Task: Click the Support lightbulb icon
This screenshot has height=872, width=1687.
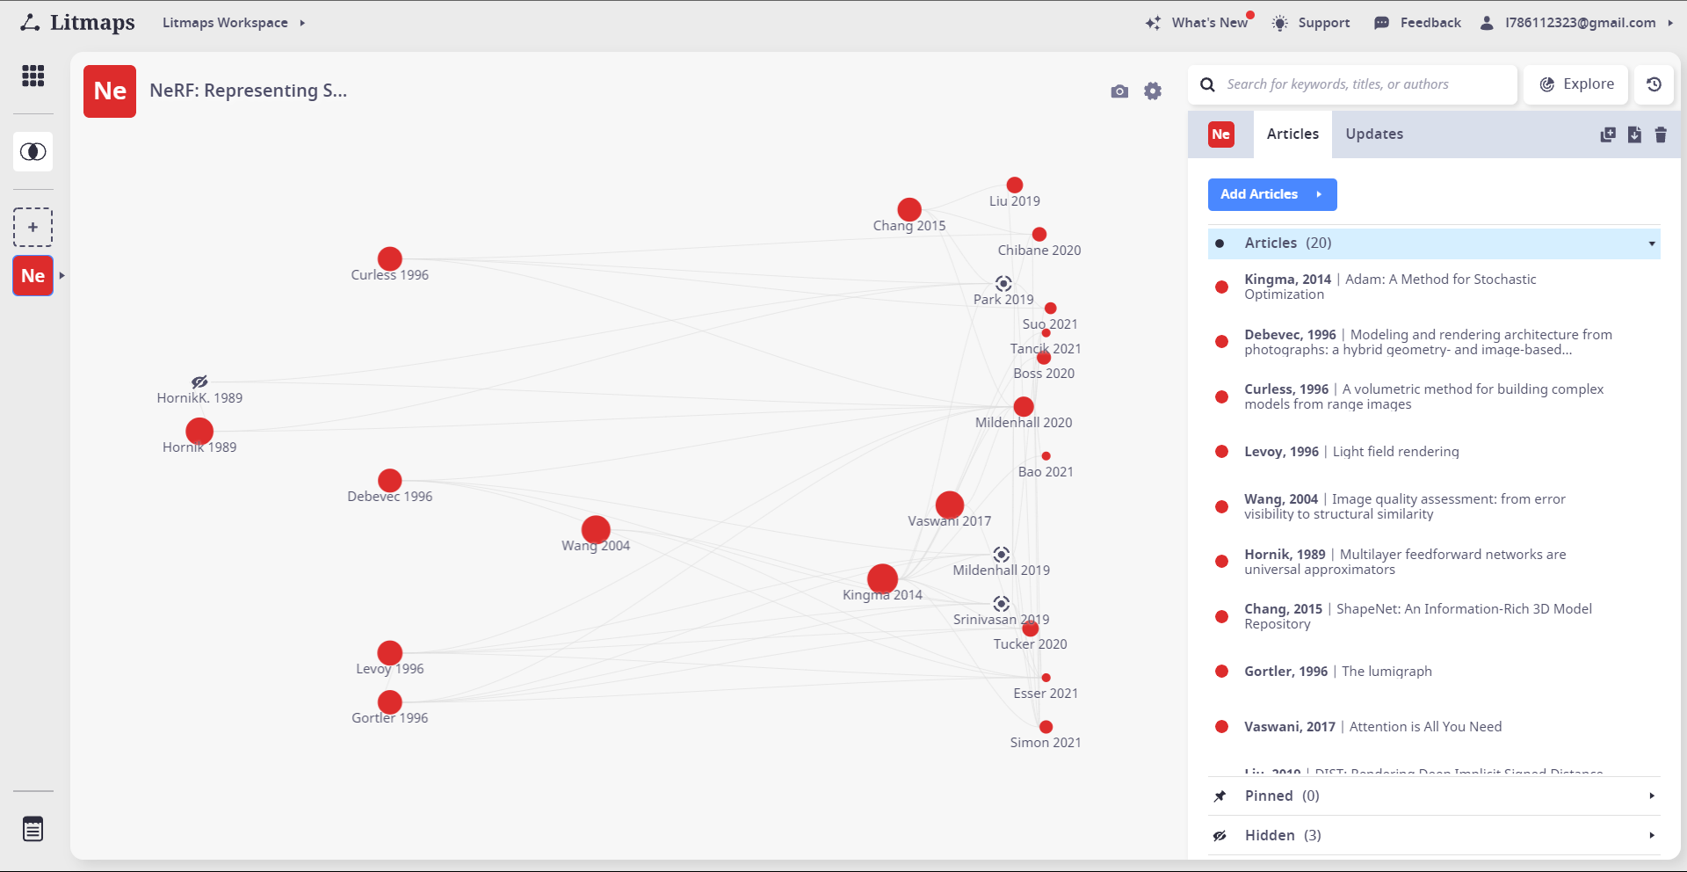Action: pos(1280,23)
